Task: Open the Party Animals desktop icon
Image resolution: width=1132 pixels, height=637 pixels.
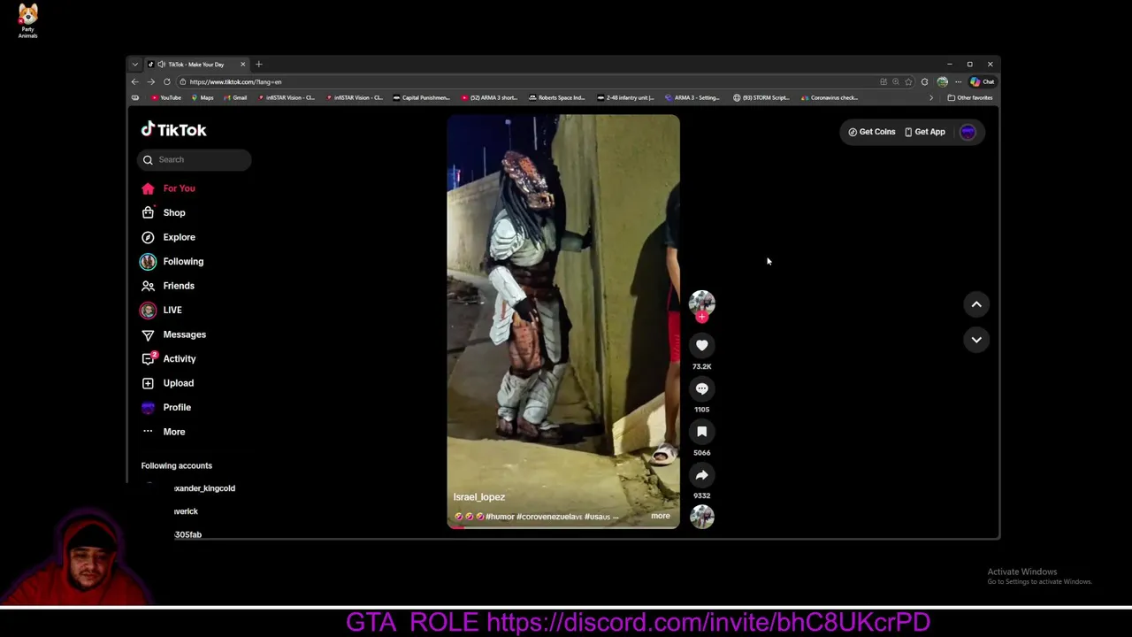Action: (27, 21)
